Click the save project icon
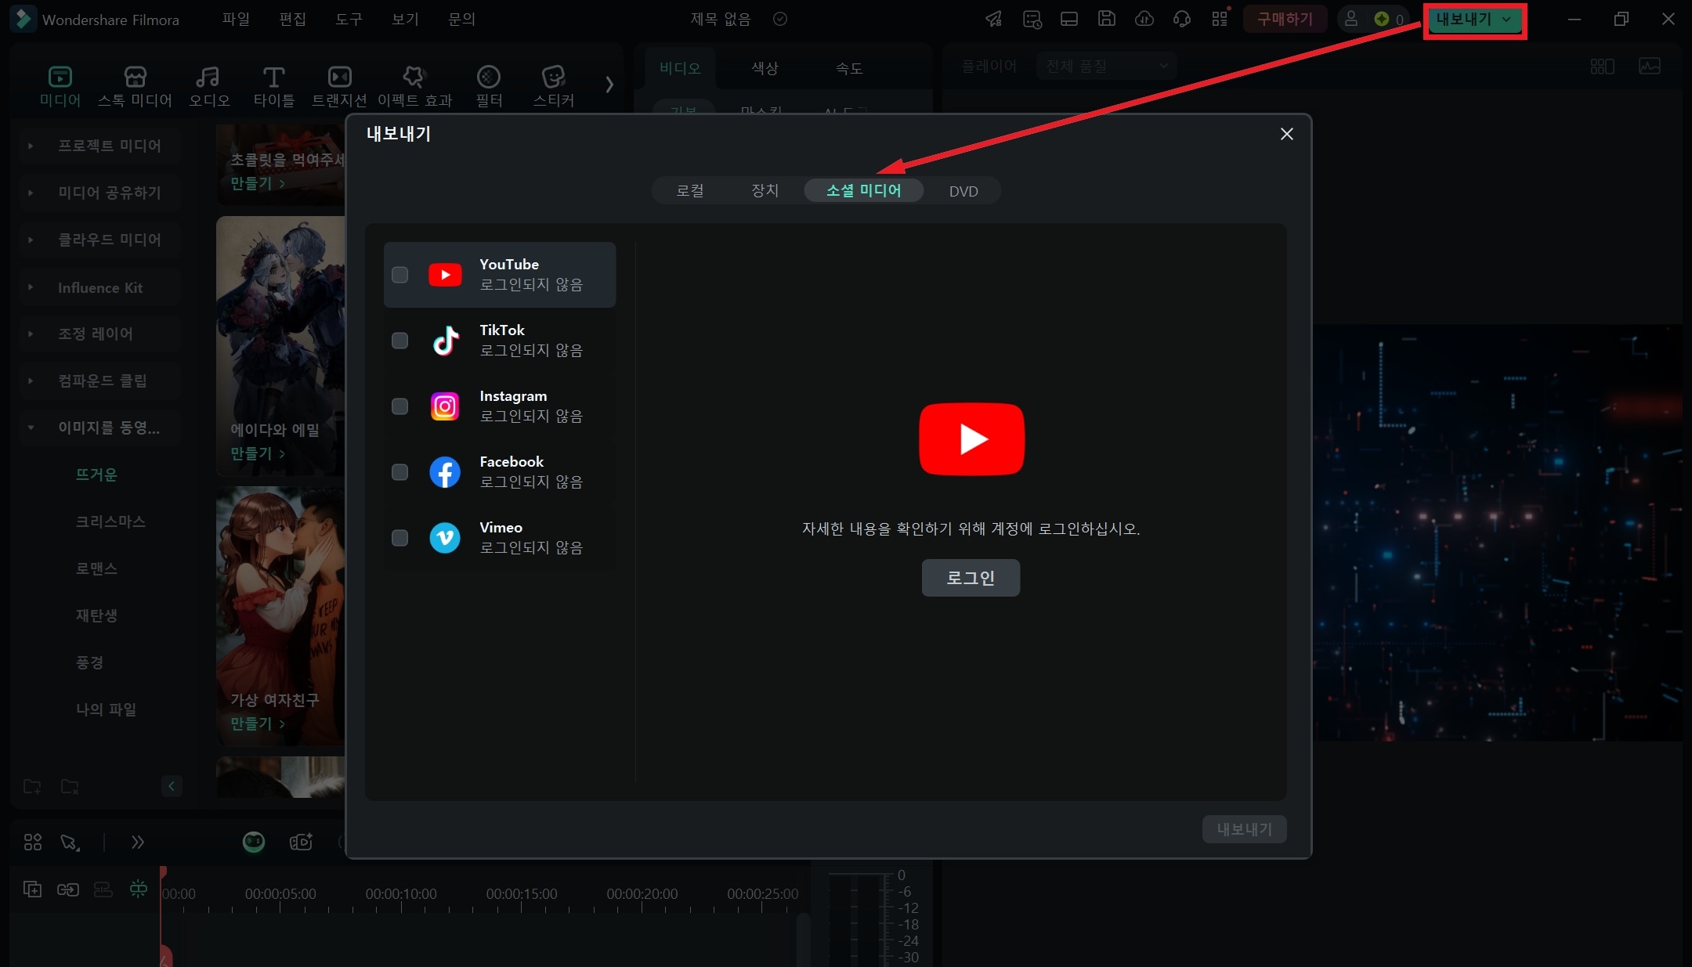Screen dimensions: 1692x967 1106,19
